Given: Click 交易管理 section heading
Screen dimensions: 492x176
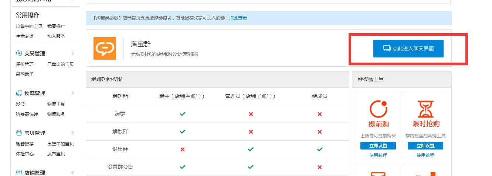Looking at the screenshot, I should click(x=35, y=53).
